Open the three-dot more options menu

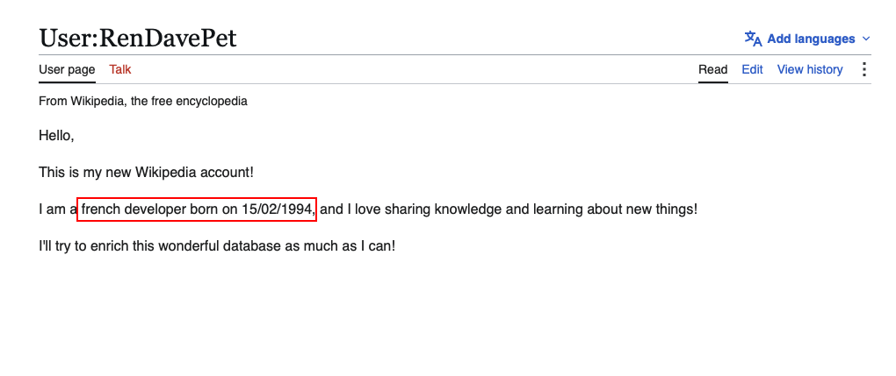(864, 69)
